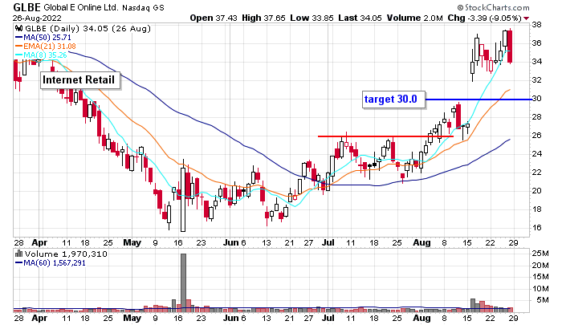562x325 pixels.
Task: Click the 10M label on the volume axis
Action: point(540,288)
